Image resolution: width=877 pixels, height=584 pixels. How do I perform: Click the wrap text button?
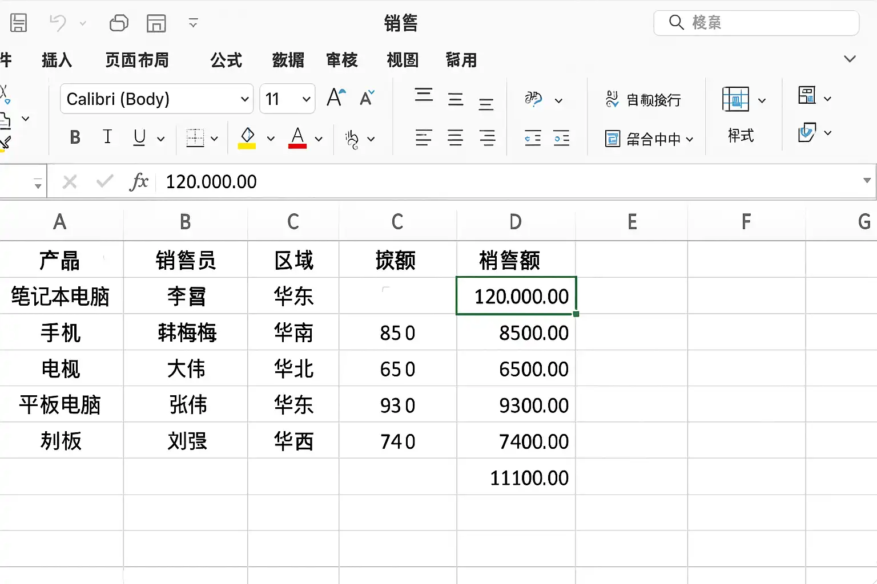643,100
